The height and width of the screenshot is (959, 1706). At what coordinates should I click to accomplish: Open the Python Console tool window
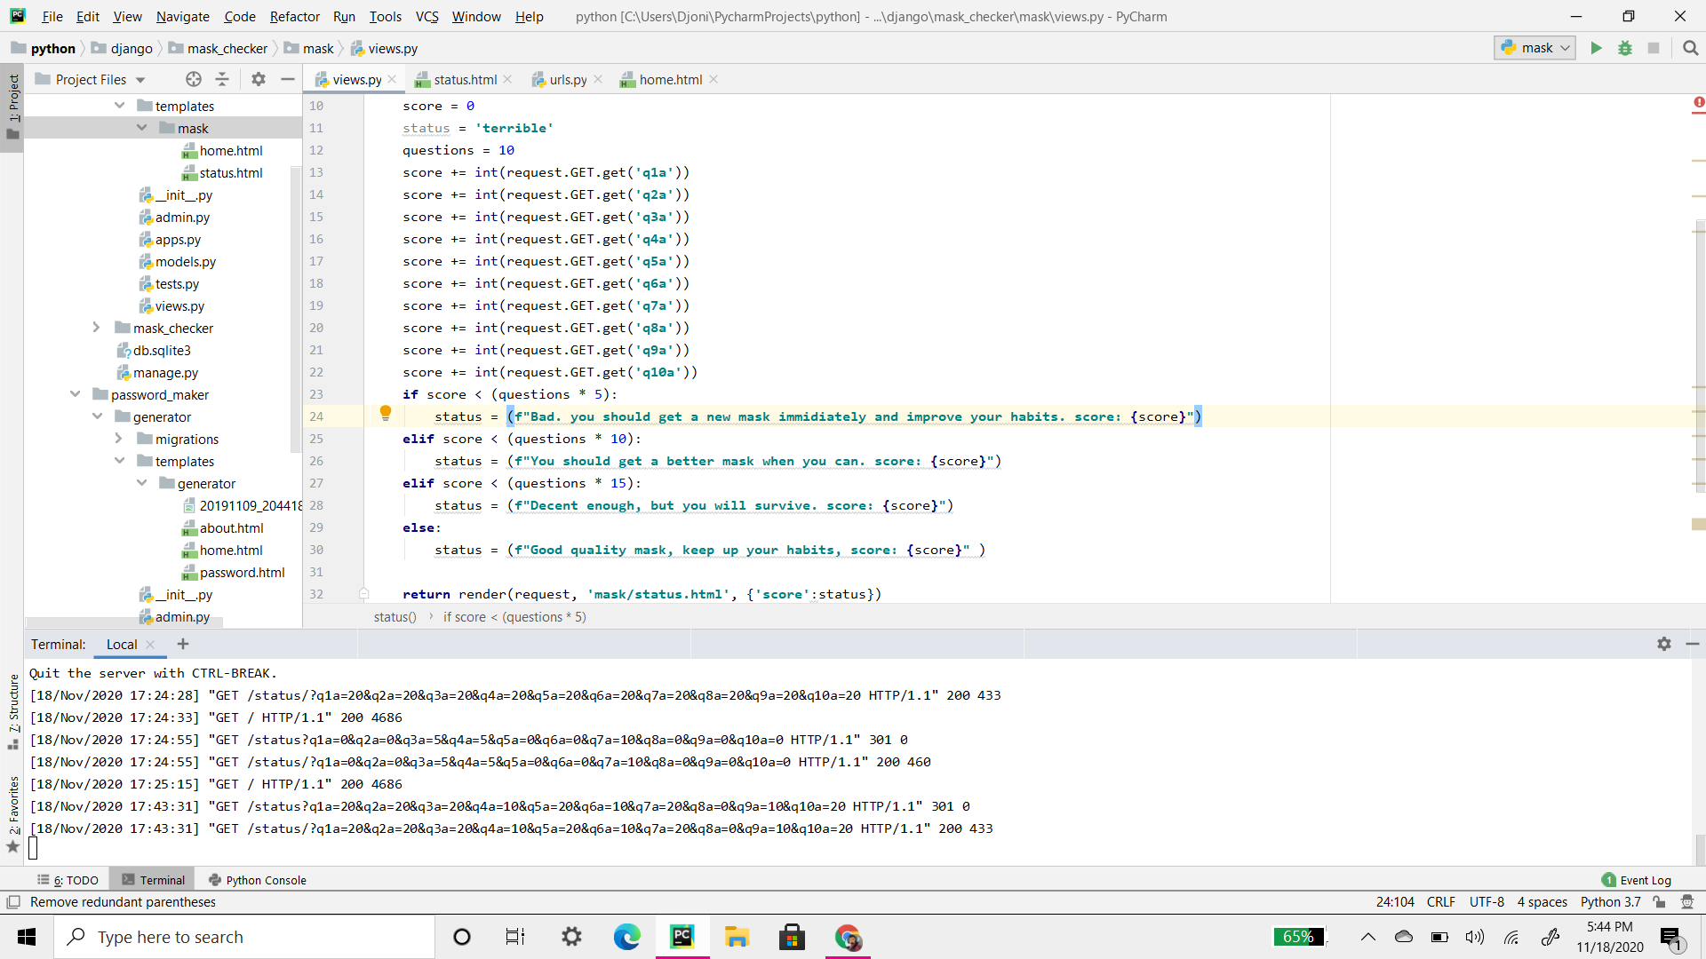(x=258, y=880)
